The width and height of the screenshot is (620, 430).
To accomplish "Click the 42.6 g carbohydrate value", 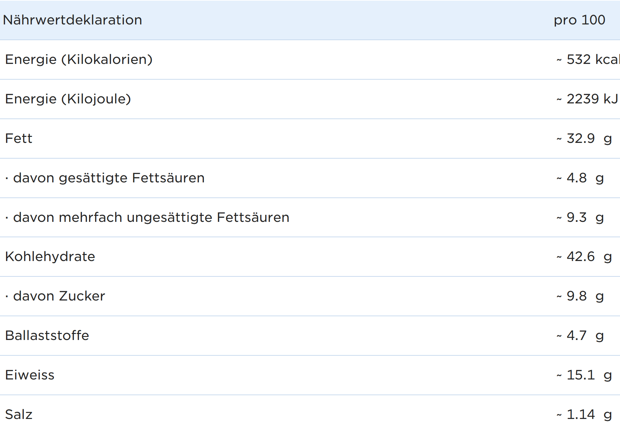I will [584, 257].
